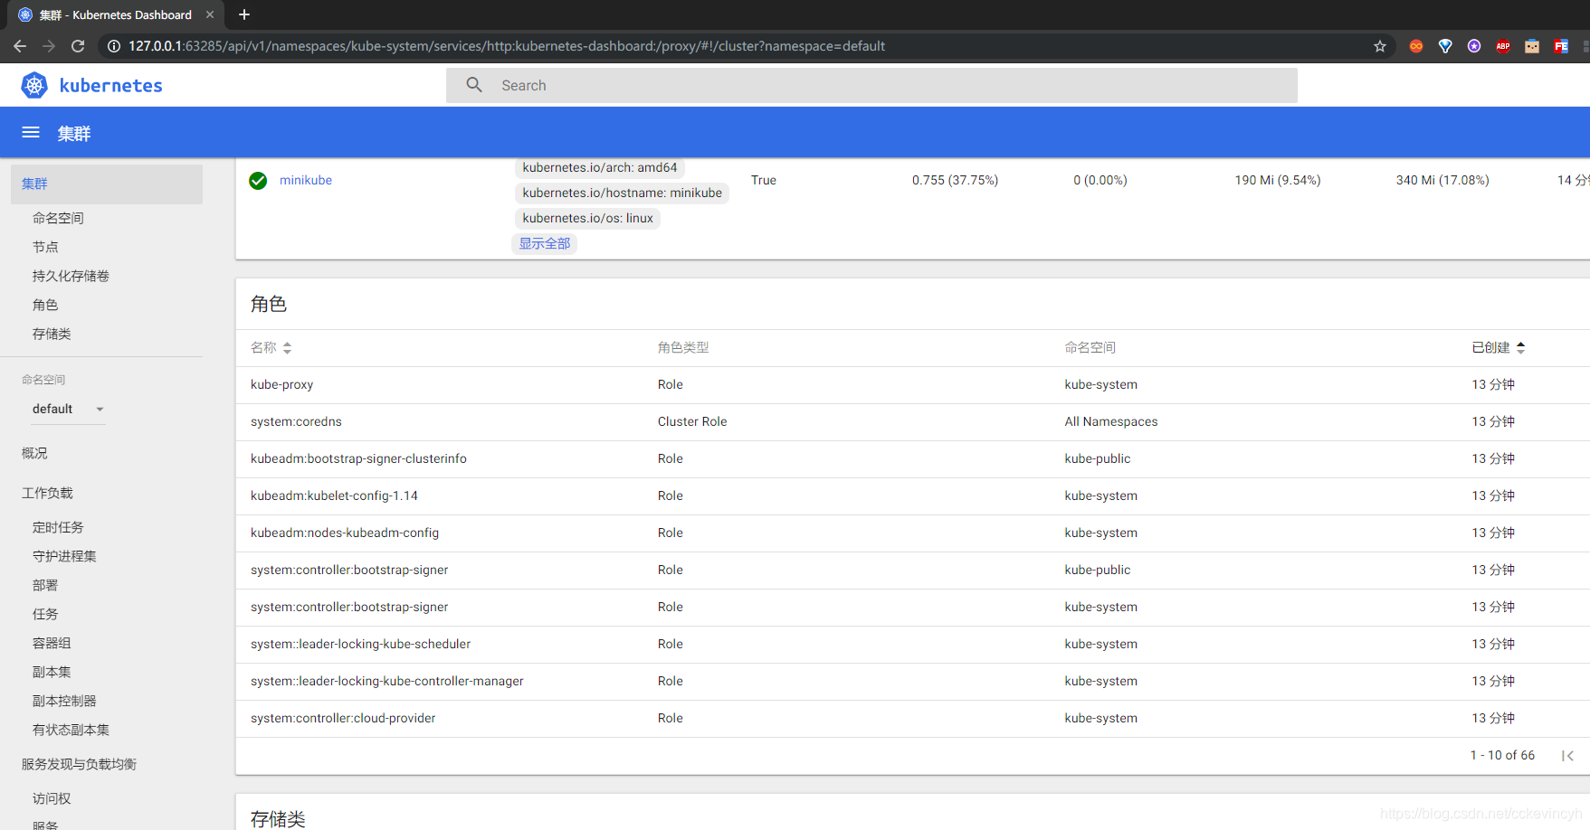Focus the Search input field
This screenshot has height=830, width=1590.
pyautogui.click(x=871, y=85)
